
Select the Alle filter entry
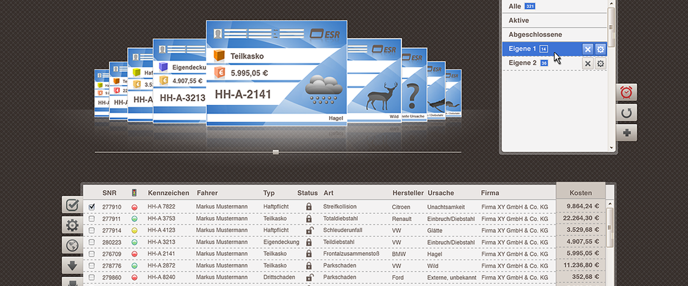515,6
